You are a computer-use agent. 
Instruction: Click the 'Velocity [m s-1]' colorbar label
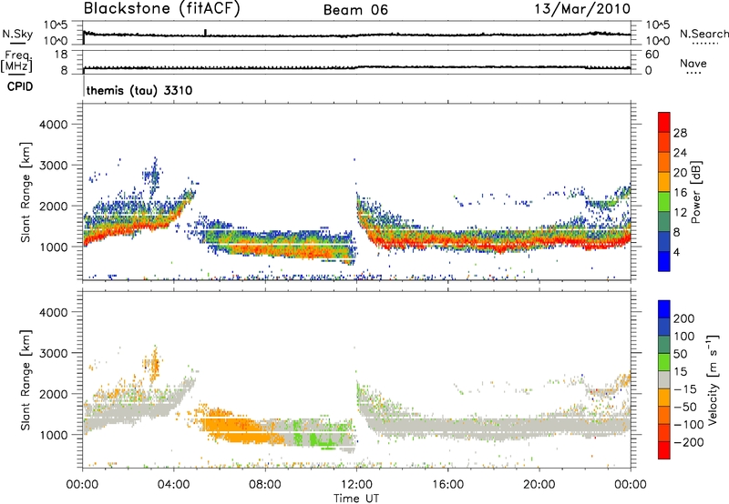pos(712,379)
